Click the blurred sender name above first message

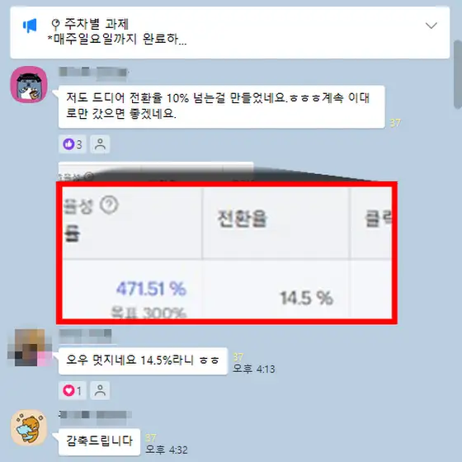(93, 73)
